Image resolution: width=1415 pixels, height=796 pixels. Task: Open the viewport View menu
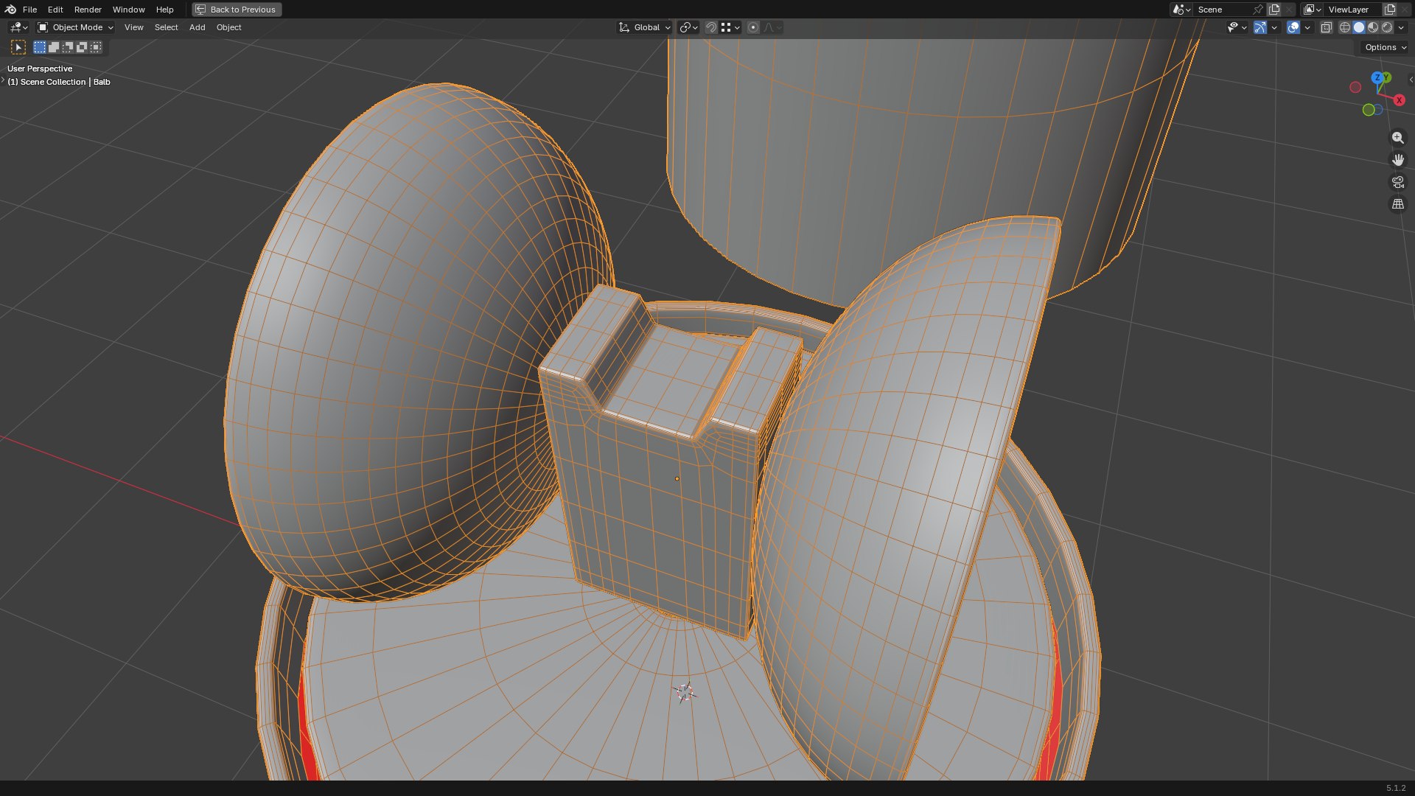pyautogui.click(x=133, y=27)
